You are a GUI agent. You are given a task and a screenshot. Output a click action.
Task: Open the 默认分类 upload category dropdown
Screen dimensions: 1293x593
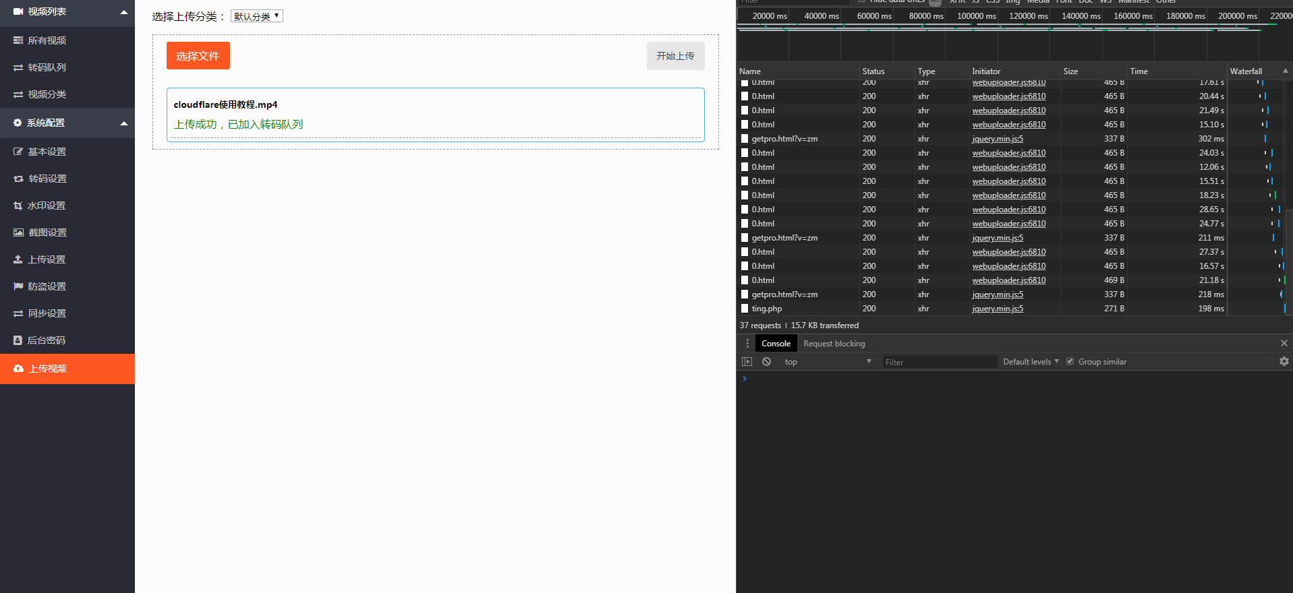257,16
